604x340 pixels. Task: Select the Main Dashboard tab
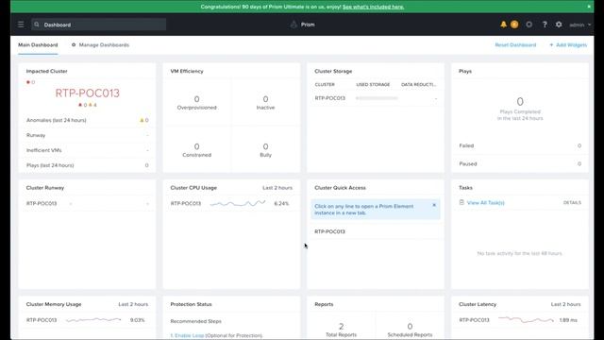[x=38, y=45]
